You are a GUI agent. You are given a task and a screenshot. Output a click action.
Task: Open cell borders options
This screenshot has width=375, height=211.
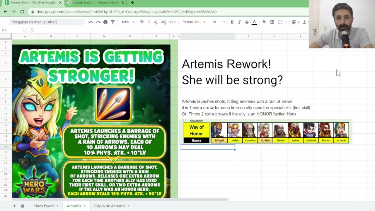(272, 22)
